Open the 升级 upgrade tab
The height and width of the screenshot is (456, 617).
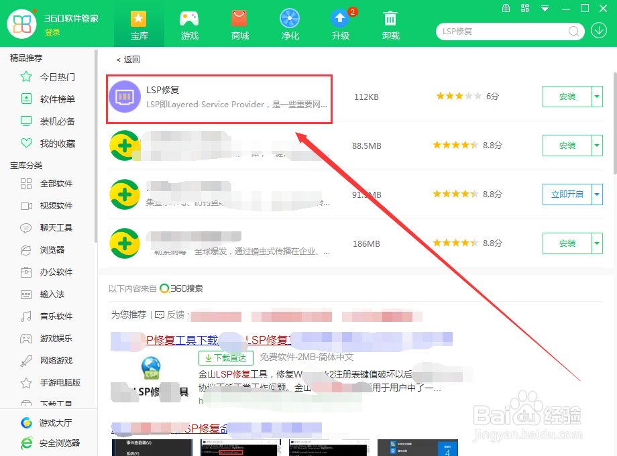point(341,25)
